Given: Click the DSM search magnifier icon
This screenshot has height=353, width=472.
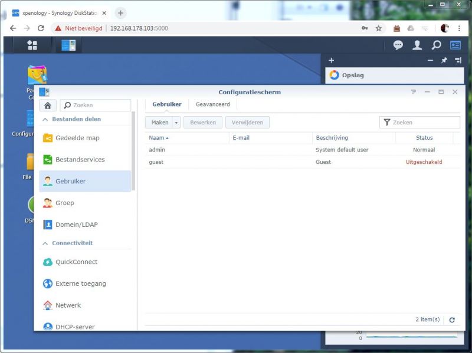Looking at the screenshot, I should (436, 45).
